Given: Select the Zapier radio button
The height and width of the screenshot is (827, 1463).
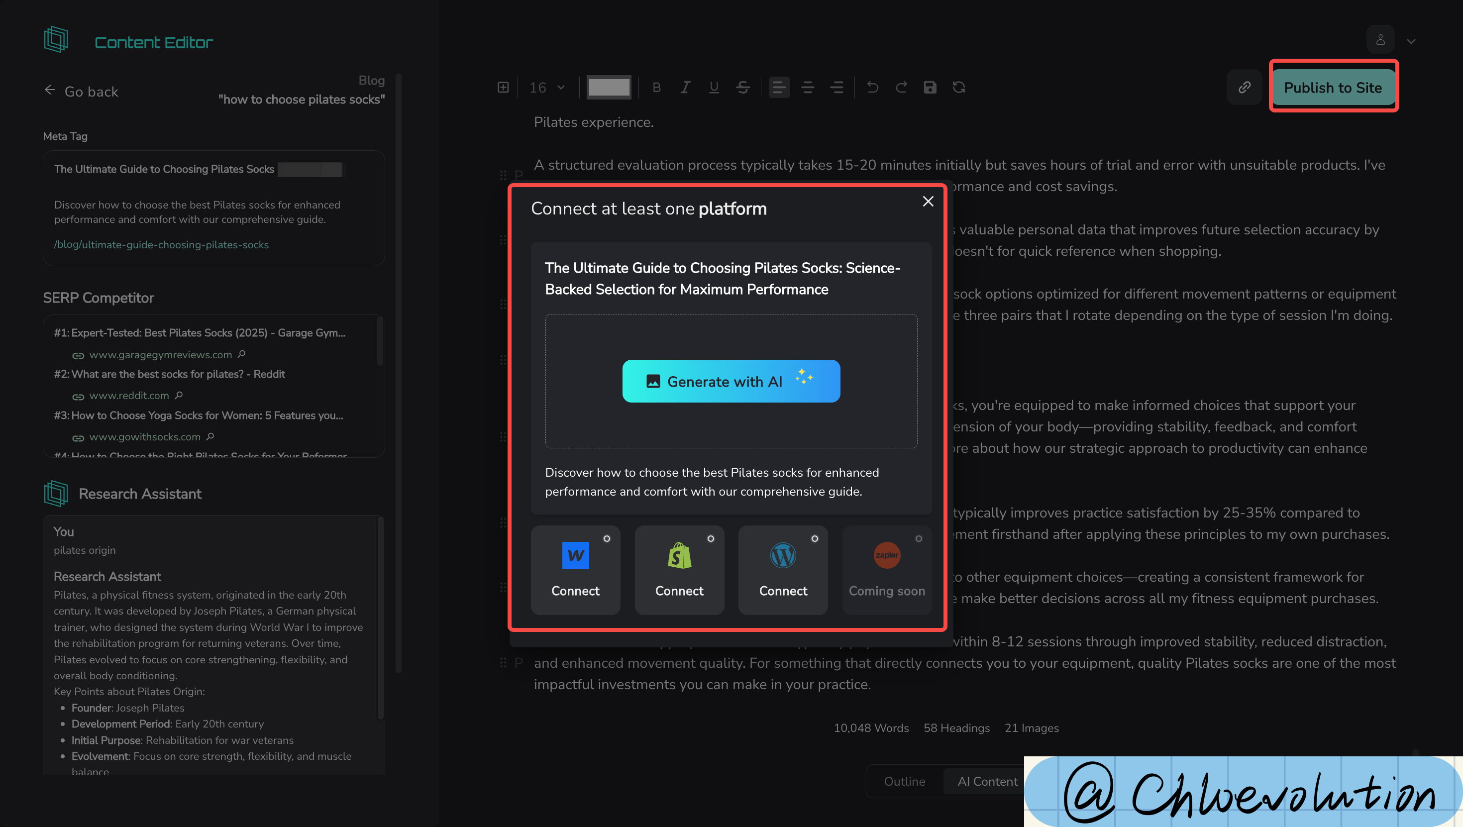Looking at the screenshot, I should pyautogui.click(x=918, y=538).
